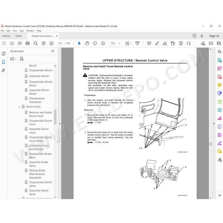Add a sticky note comment
Viewport: 223px width, 223px height.
point(149,43)
